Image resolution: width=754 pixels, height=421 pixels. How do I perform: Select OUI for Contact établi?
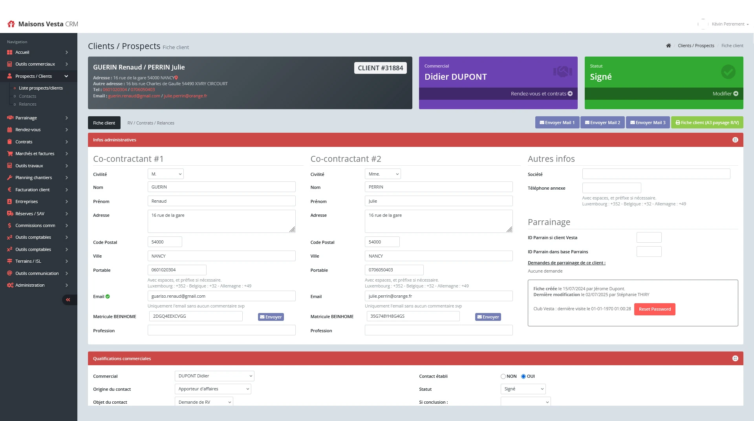(523, 377)
